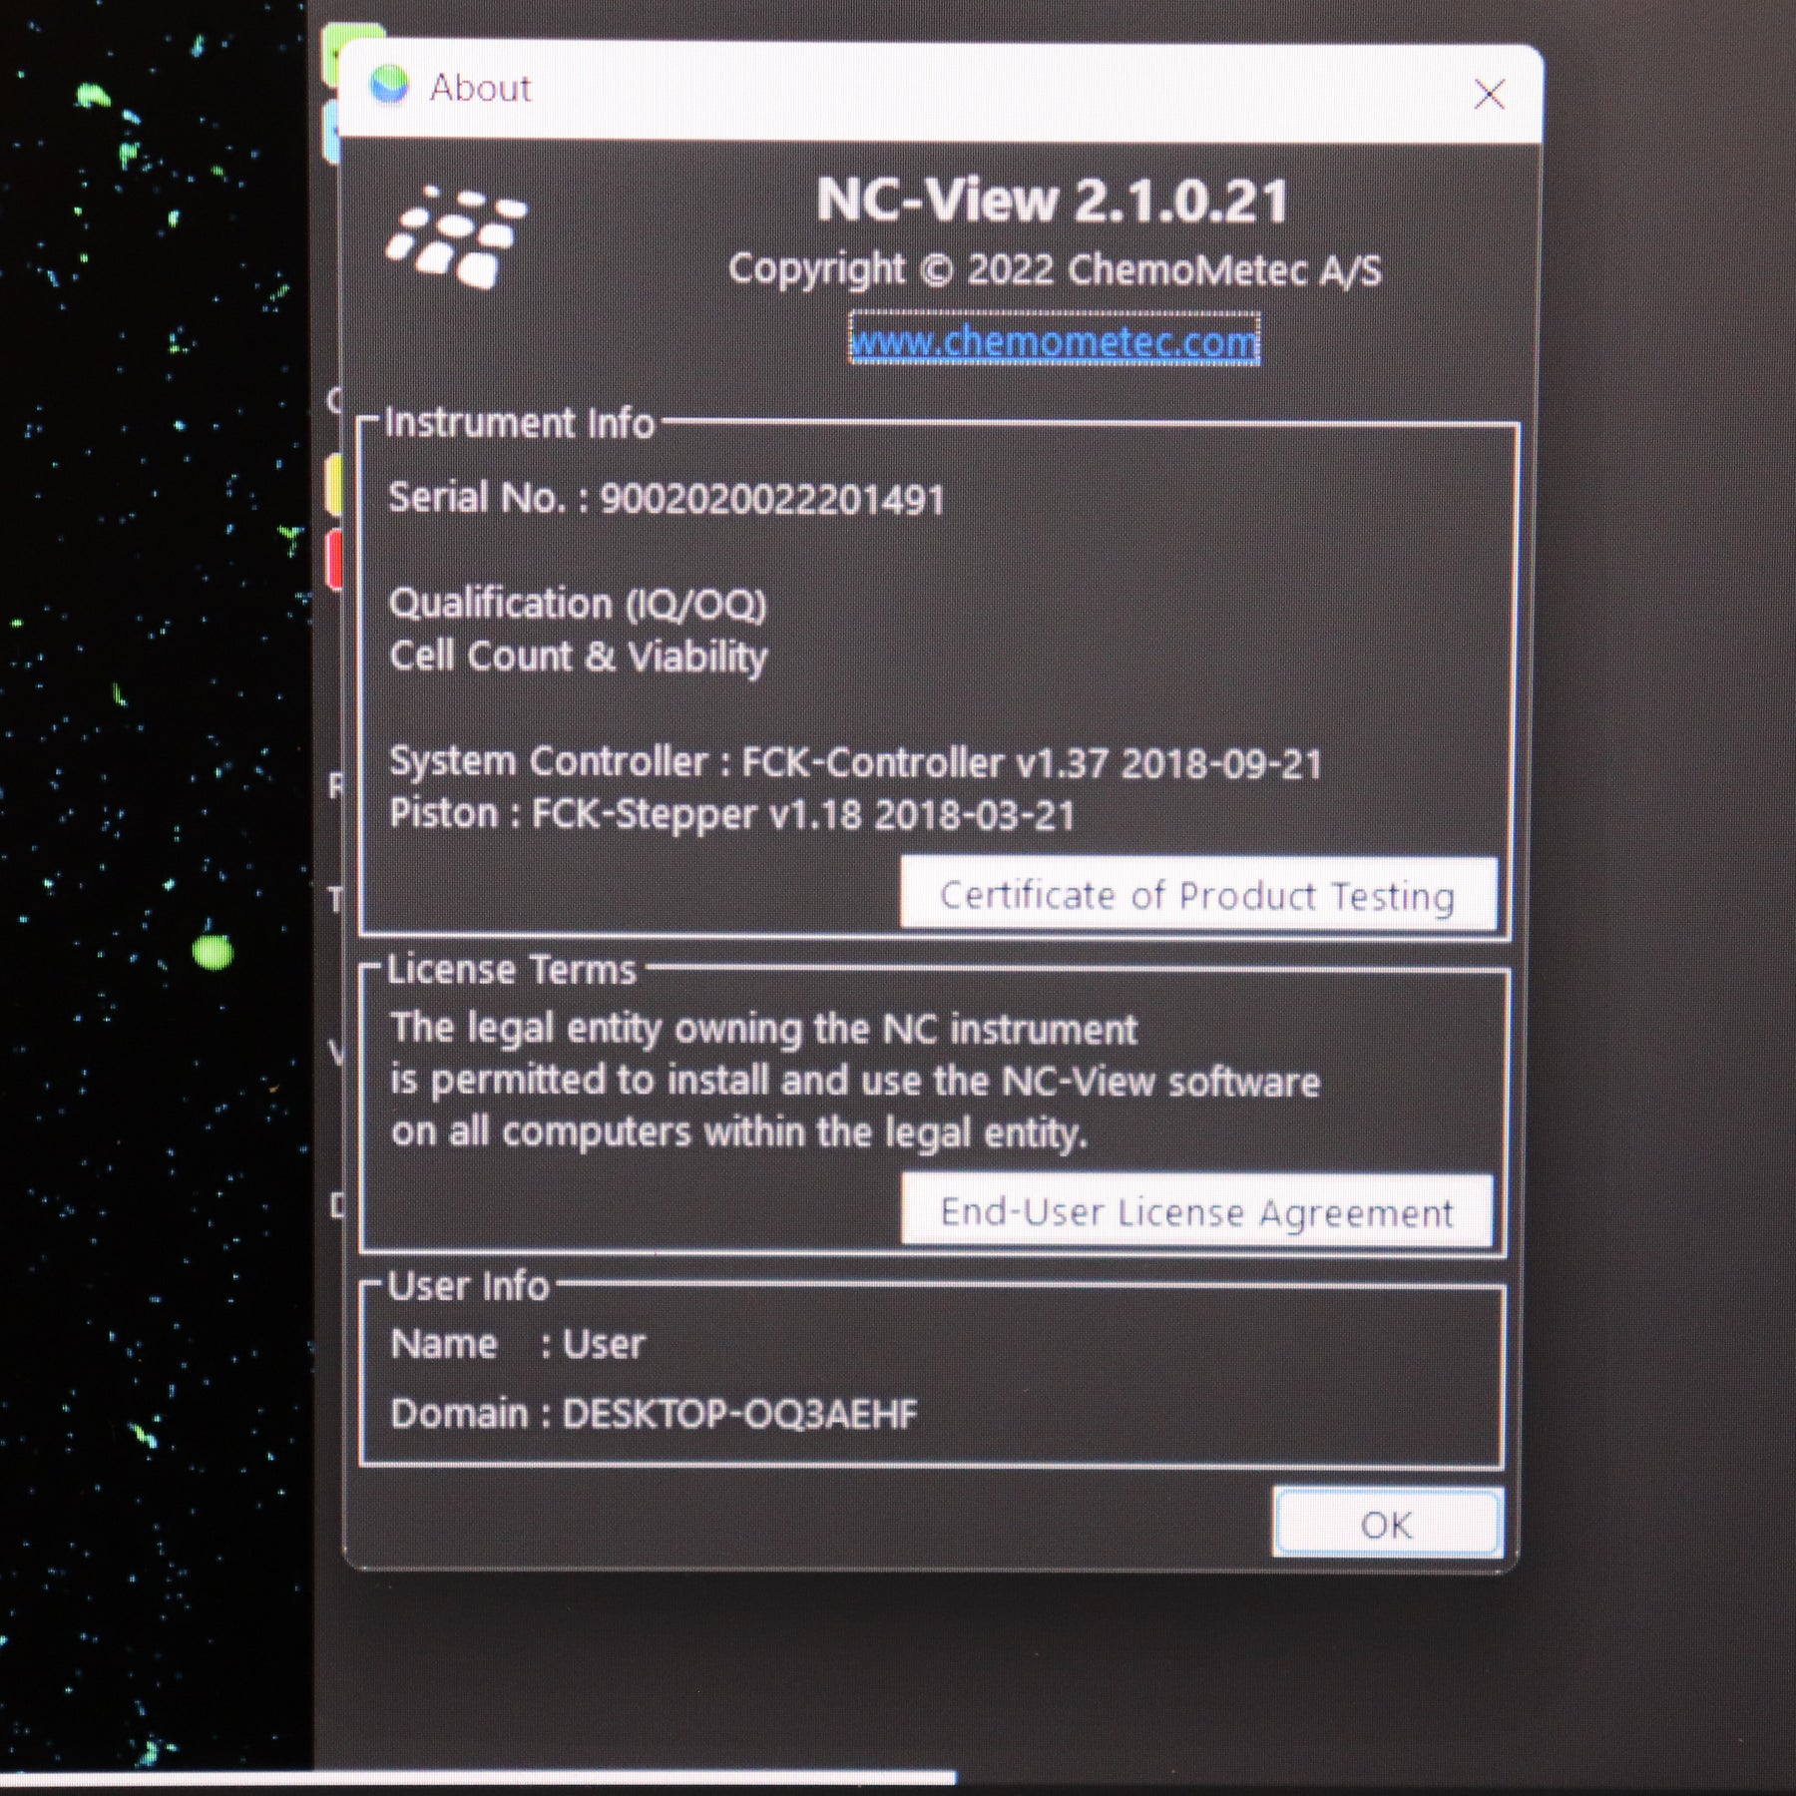Click the ChemoMetec dotted logo

point(458,237)
